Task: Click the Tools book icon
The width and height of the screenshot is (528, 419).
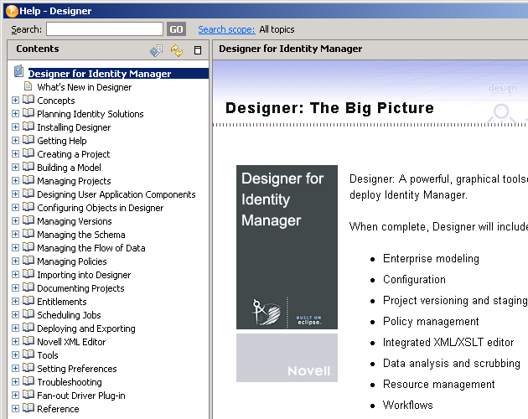Action: pyautogui.click(x=28, y=354)
